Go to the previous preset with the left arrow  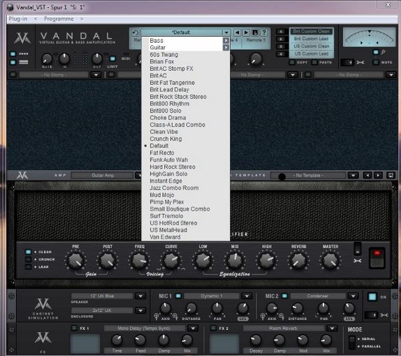point(237,33)
